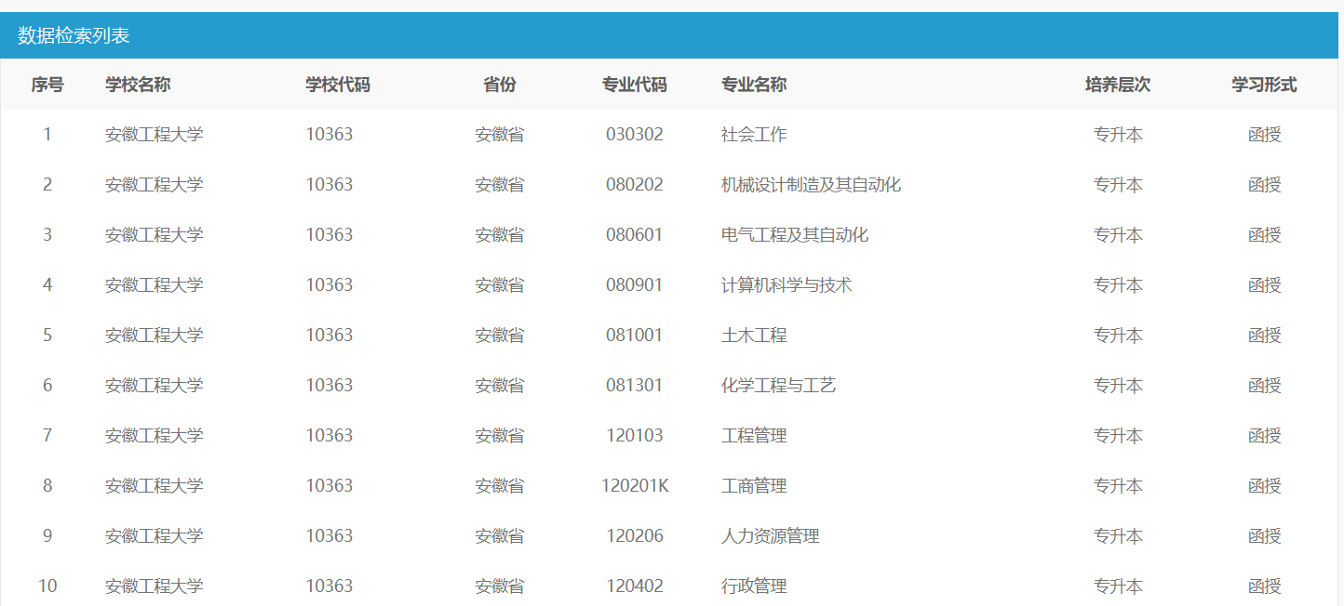
Task: Select major name 机械设计制造及其自动化
Action: click(812, 185)
